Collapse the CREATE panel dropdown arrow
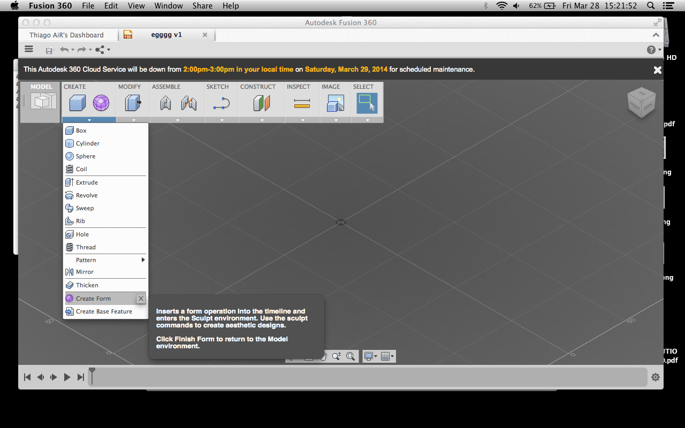The height and width of the screenshot is (428, 685). (x=89, y=120)
